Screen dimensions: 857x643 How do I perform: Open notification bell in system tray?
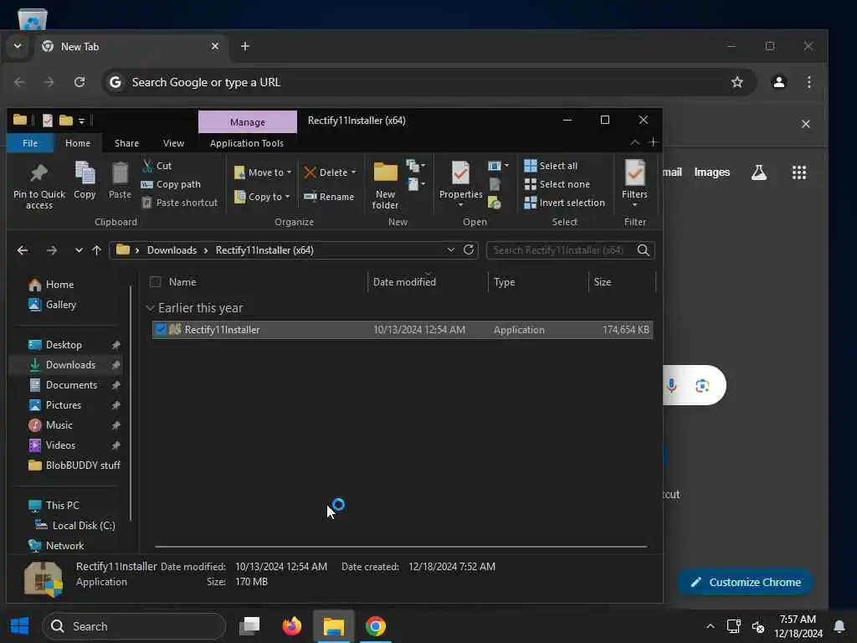[x=839, y=626]
